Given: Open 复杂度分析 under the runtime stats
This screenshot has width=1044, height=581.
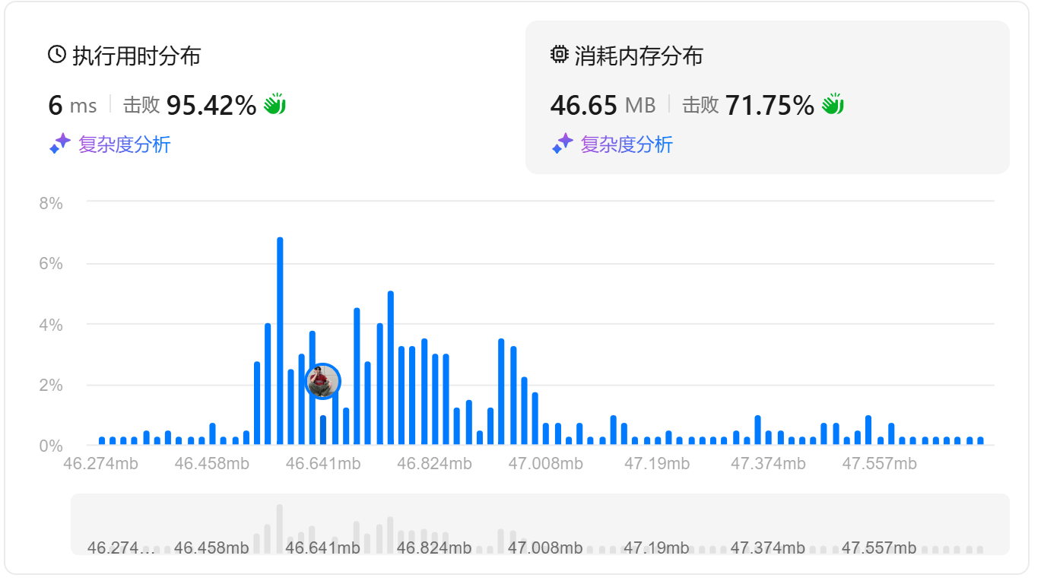Looking at the screenshot, I should pos(125,144).
